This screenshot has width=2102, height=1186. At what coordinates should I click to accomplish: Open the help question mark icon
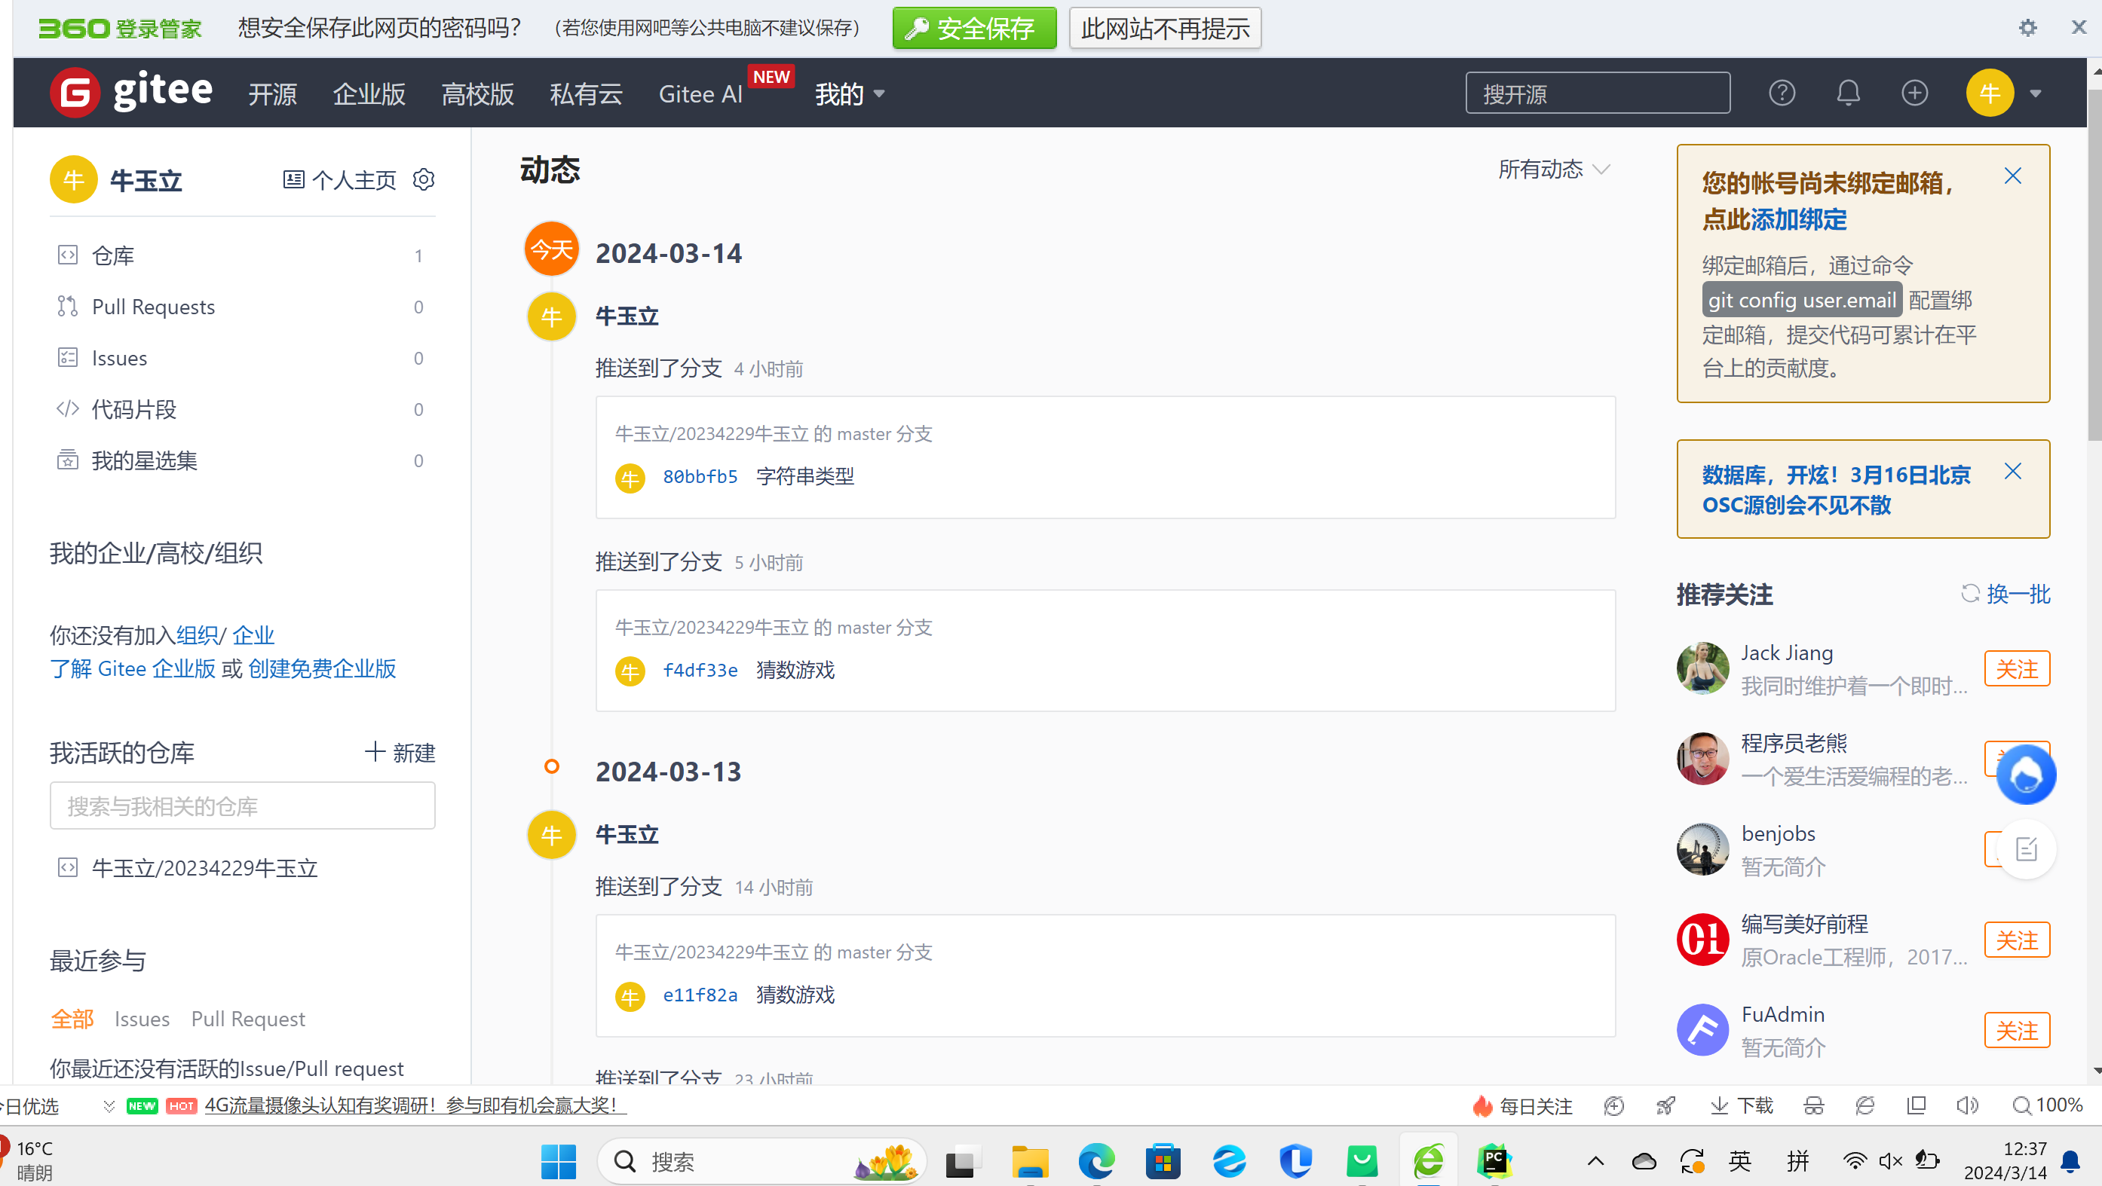click(1782, 93)
